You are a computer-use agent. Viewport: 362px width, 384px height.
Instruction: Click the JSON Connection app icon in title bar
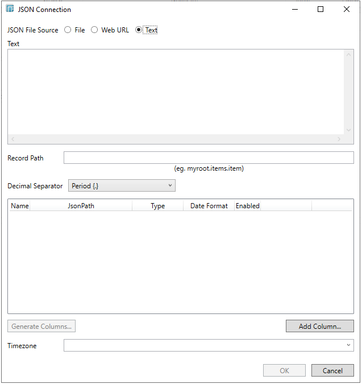(x=10, y=9)
